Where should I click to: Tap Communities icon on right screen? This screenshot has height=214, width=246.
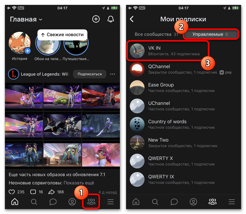point(212,202)
